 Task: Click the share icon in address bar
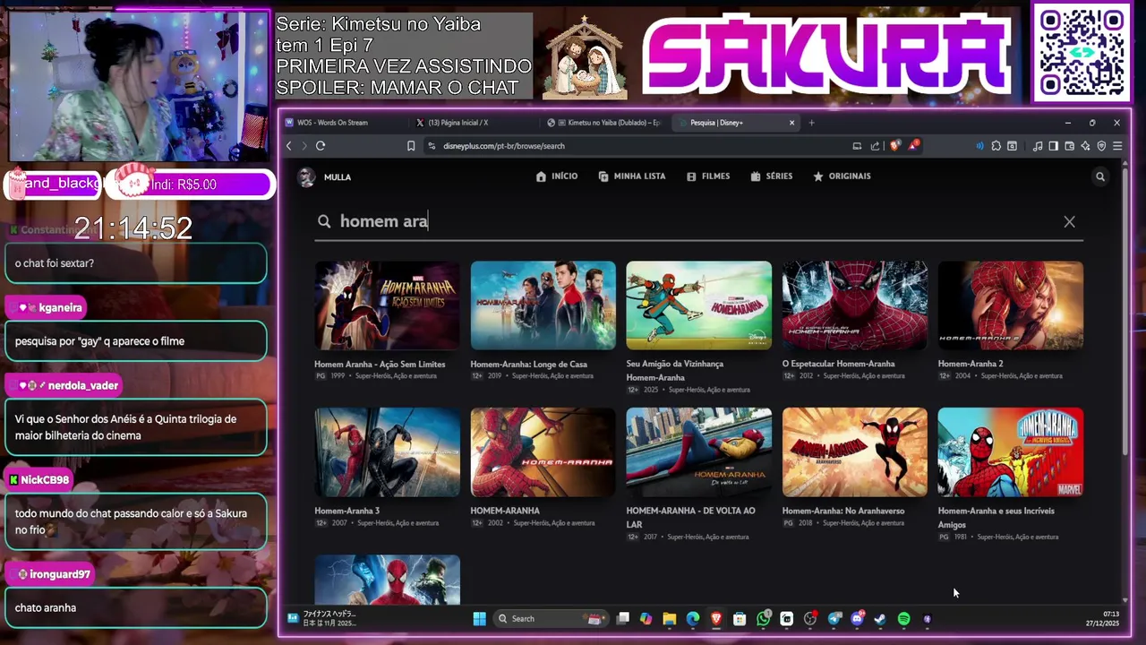tap(875, 146)
